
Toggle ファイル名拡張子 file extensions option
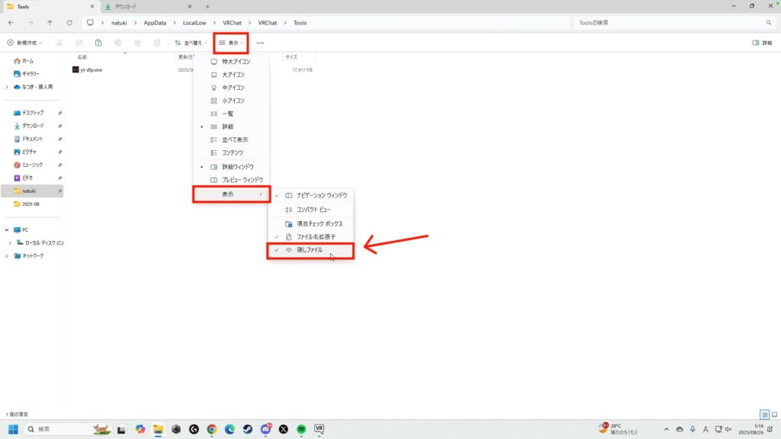point(316,237)
